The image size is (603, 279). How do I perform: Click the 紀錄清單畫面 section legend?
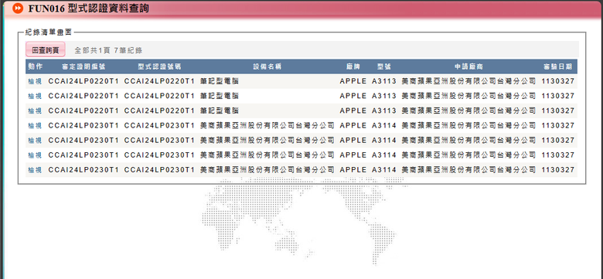pyautogui.click(x=49, y=32)
